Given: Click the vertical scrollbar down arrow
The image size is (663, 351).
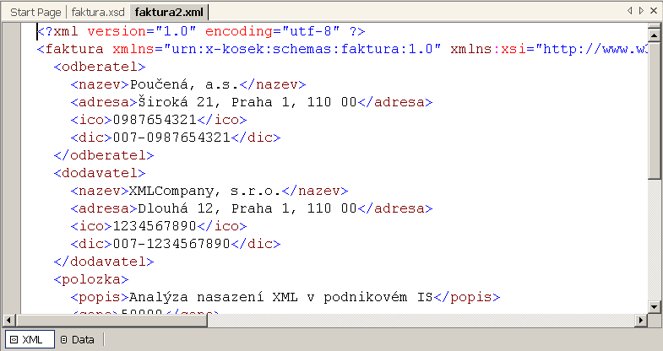Looking at the screenshot, I should click(x=655, y=306).
